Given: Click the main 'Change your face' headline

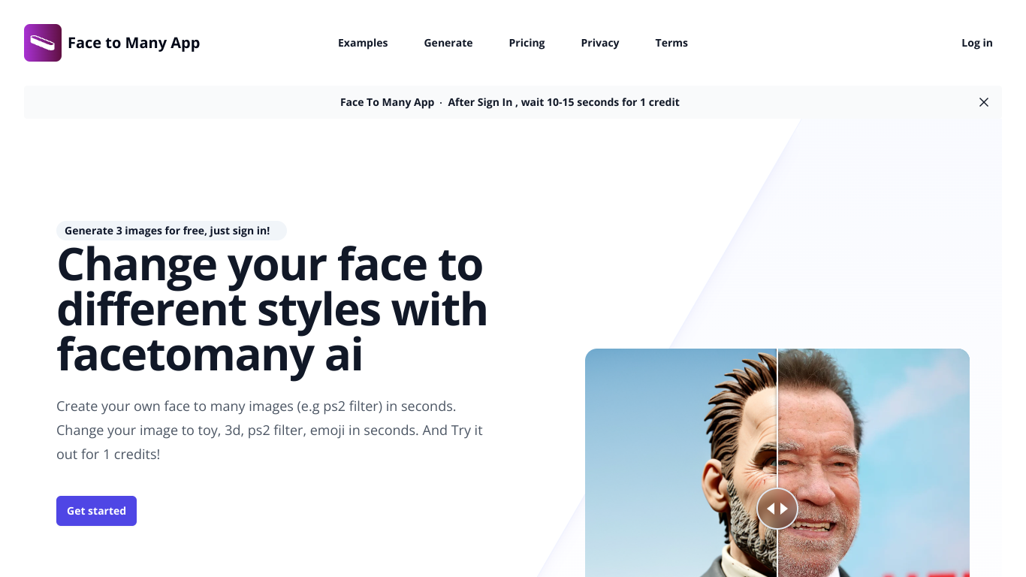Looking at the screenshot, I should tap(272, 309).
